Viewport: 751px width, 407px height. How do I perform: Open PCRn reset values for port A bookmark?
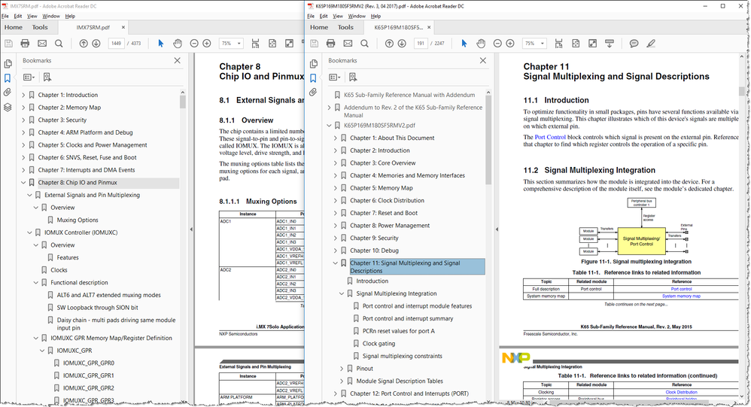399,331
